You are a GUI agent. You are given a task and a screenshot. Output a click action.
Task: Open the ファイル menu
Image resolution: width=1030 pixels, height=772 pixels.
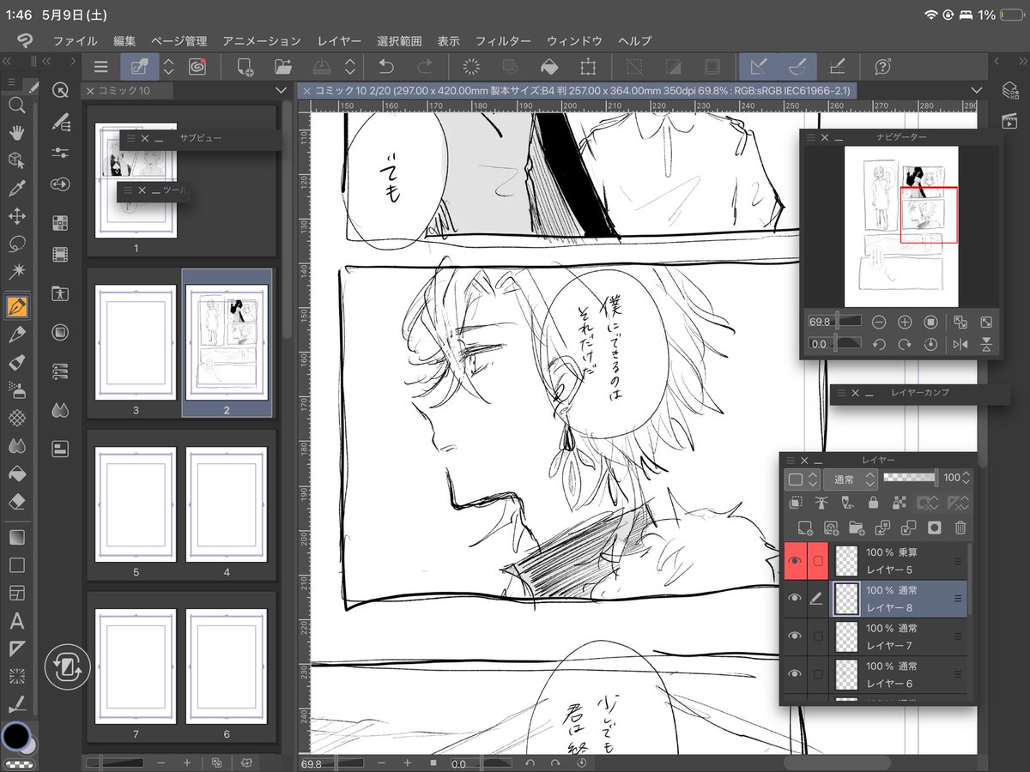point(75,40)
